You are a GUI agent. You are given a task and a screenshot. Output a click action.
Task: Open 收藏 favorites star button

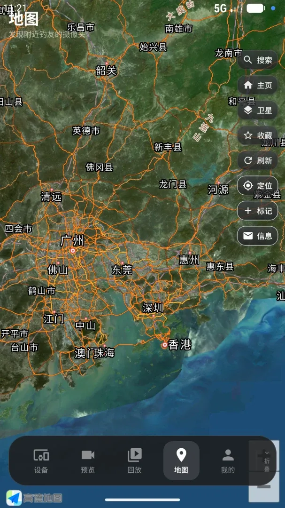pyautogui.click(x=257, y=135)
